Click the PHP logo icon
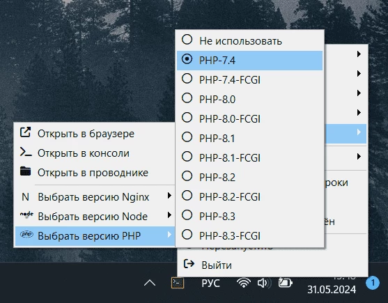Screen dimensions: 388x303 click(x=26, y=234)
